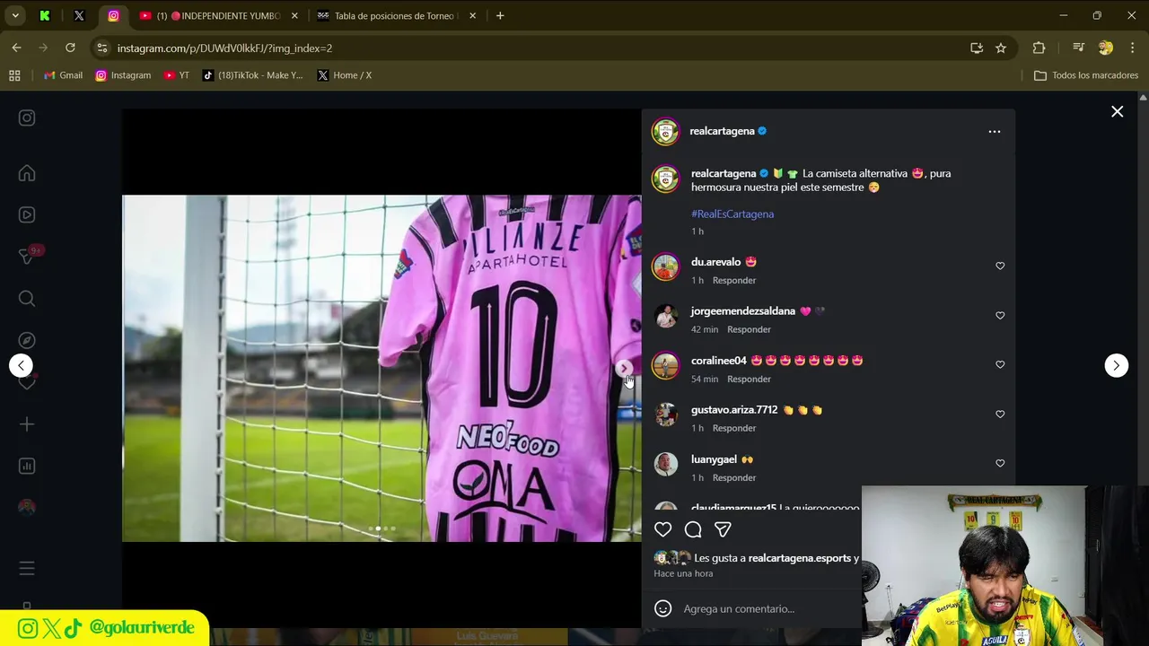Open 'Todos los marcadores' folder

[x=1086, y=75]
